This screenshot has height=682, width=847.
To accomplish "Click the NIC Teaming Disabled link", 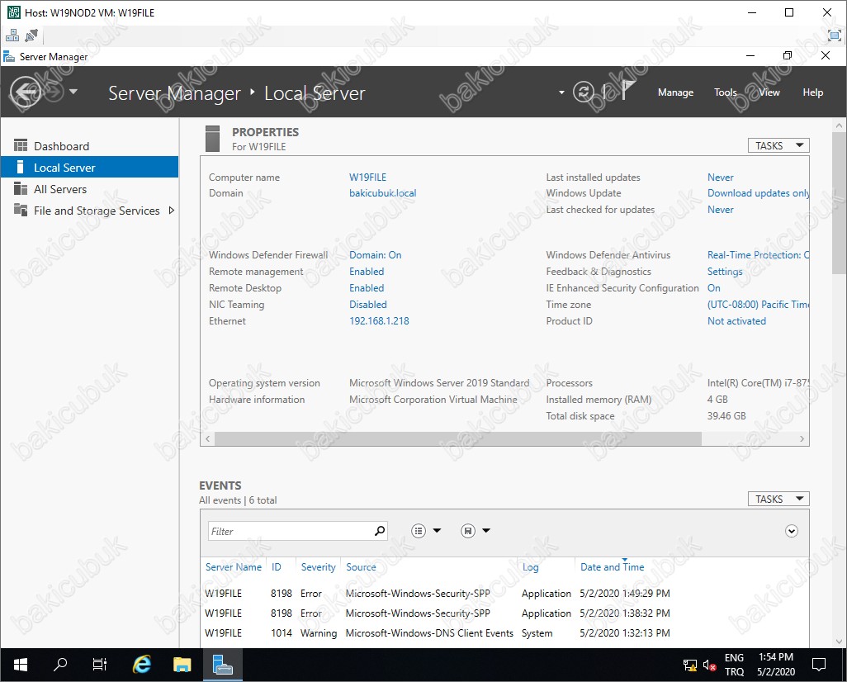I will point(368,305).
